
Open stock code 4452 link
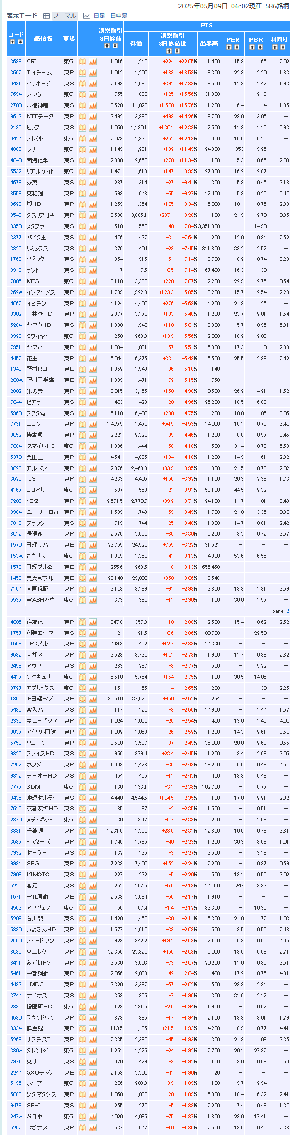click(x=16, y=358)
